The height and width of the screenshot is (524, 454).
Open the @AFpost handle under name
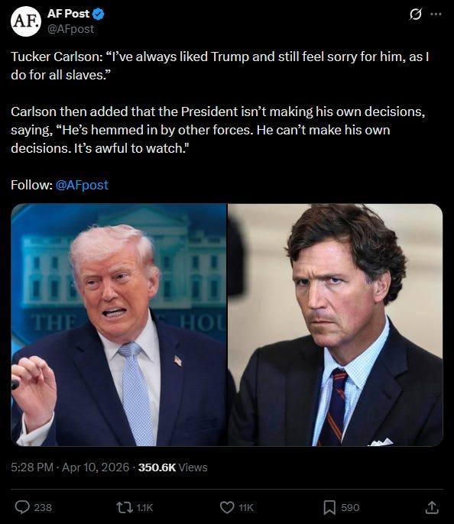tap(70, 29)
